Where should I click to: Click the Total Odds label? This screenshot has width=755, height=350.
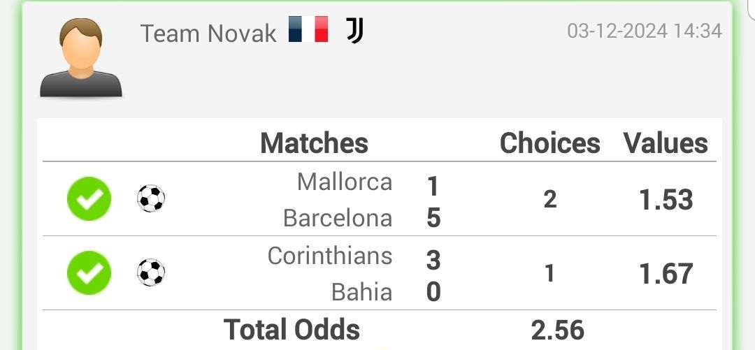pyautogui.click(x=292, y=329)
